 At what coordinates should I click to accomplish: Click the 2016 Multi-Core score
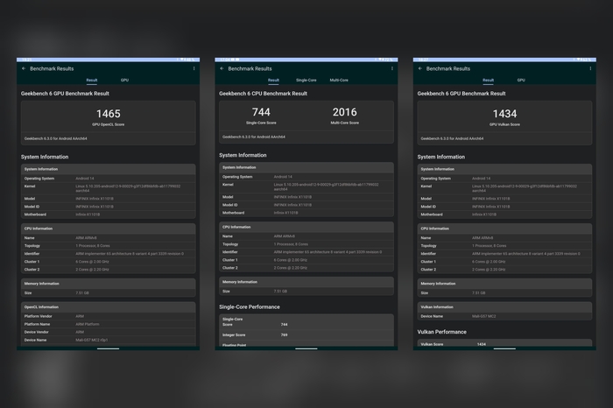click(345, 112)
